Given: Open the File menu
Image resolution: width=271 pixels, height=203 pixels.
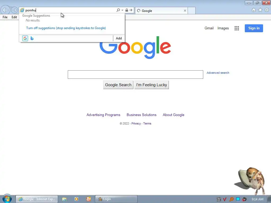Looking at the screenshot, I should click(x=5, y=17).
